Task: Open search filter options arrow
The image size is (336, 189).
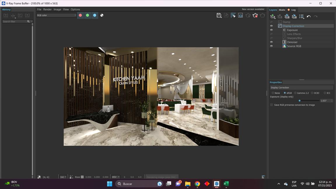Action: (32, 21)
